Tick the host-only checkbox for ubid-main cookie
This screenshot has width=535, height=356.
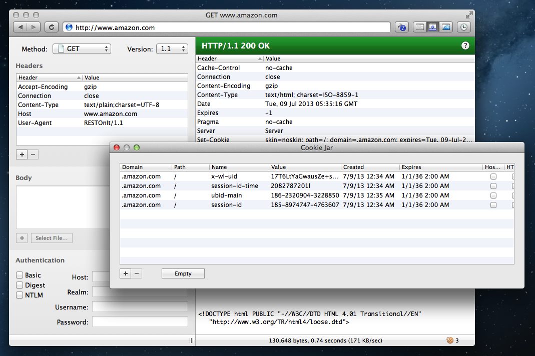click(493, 195)
